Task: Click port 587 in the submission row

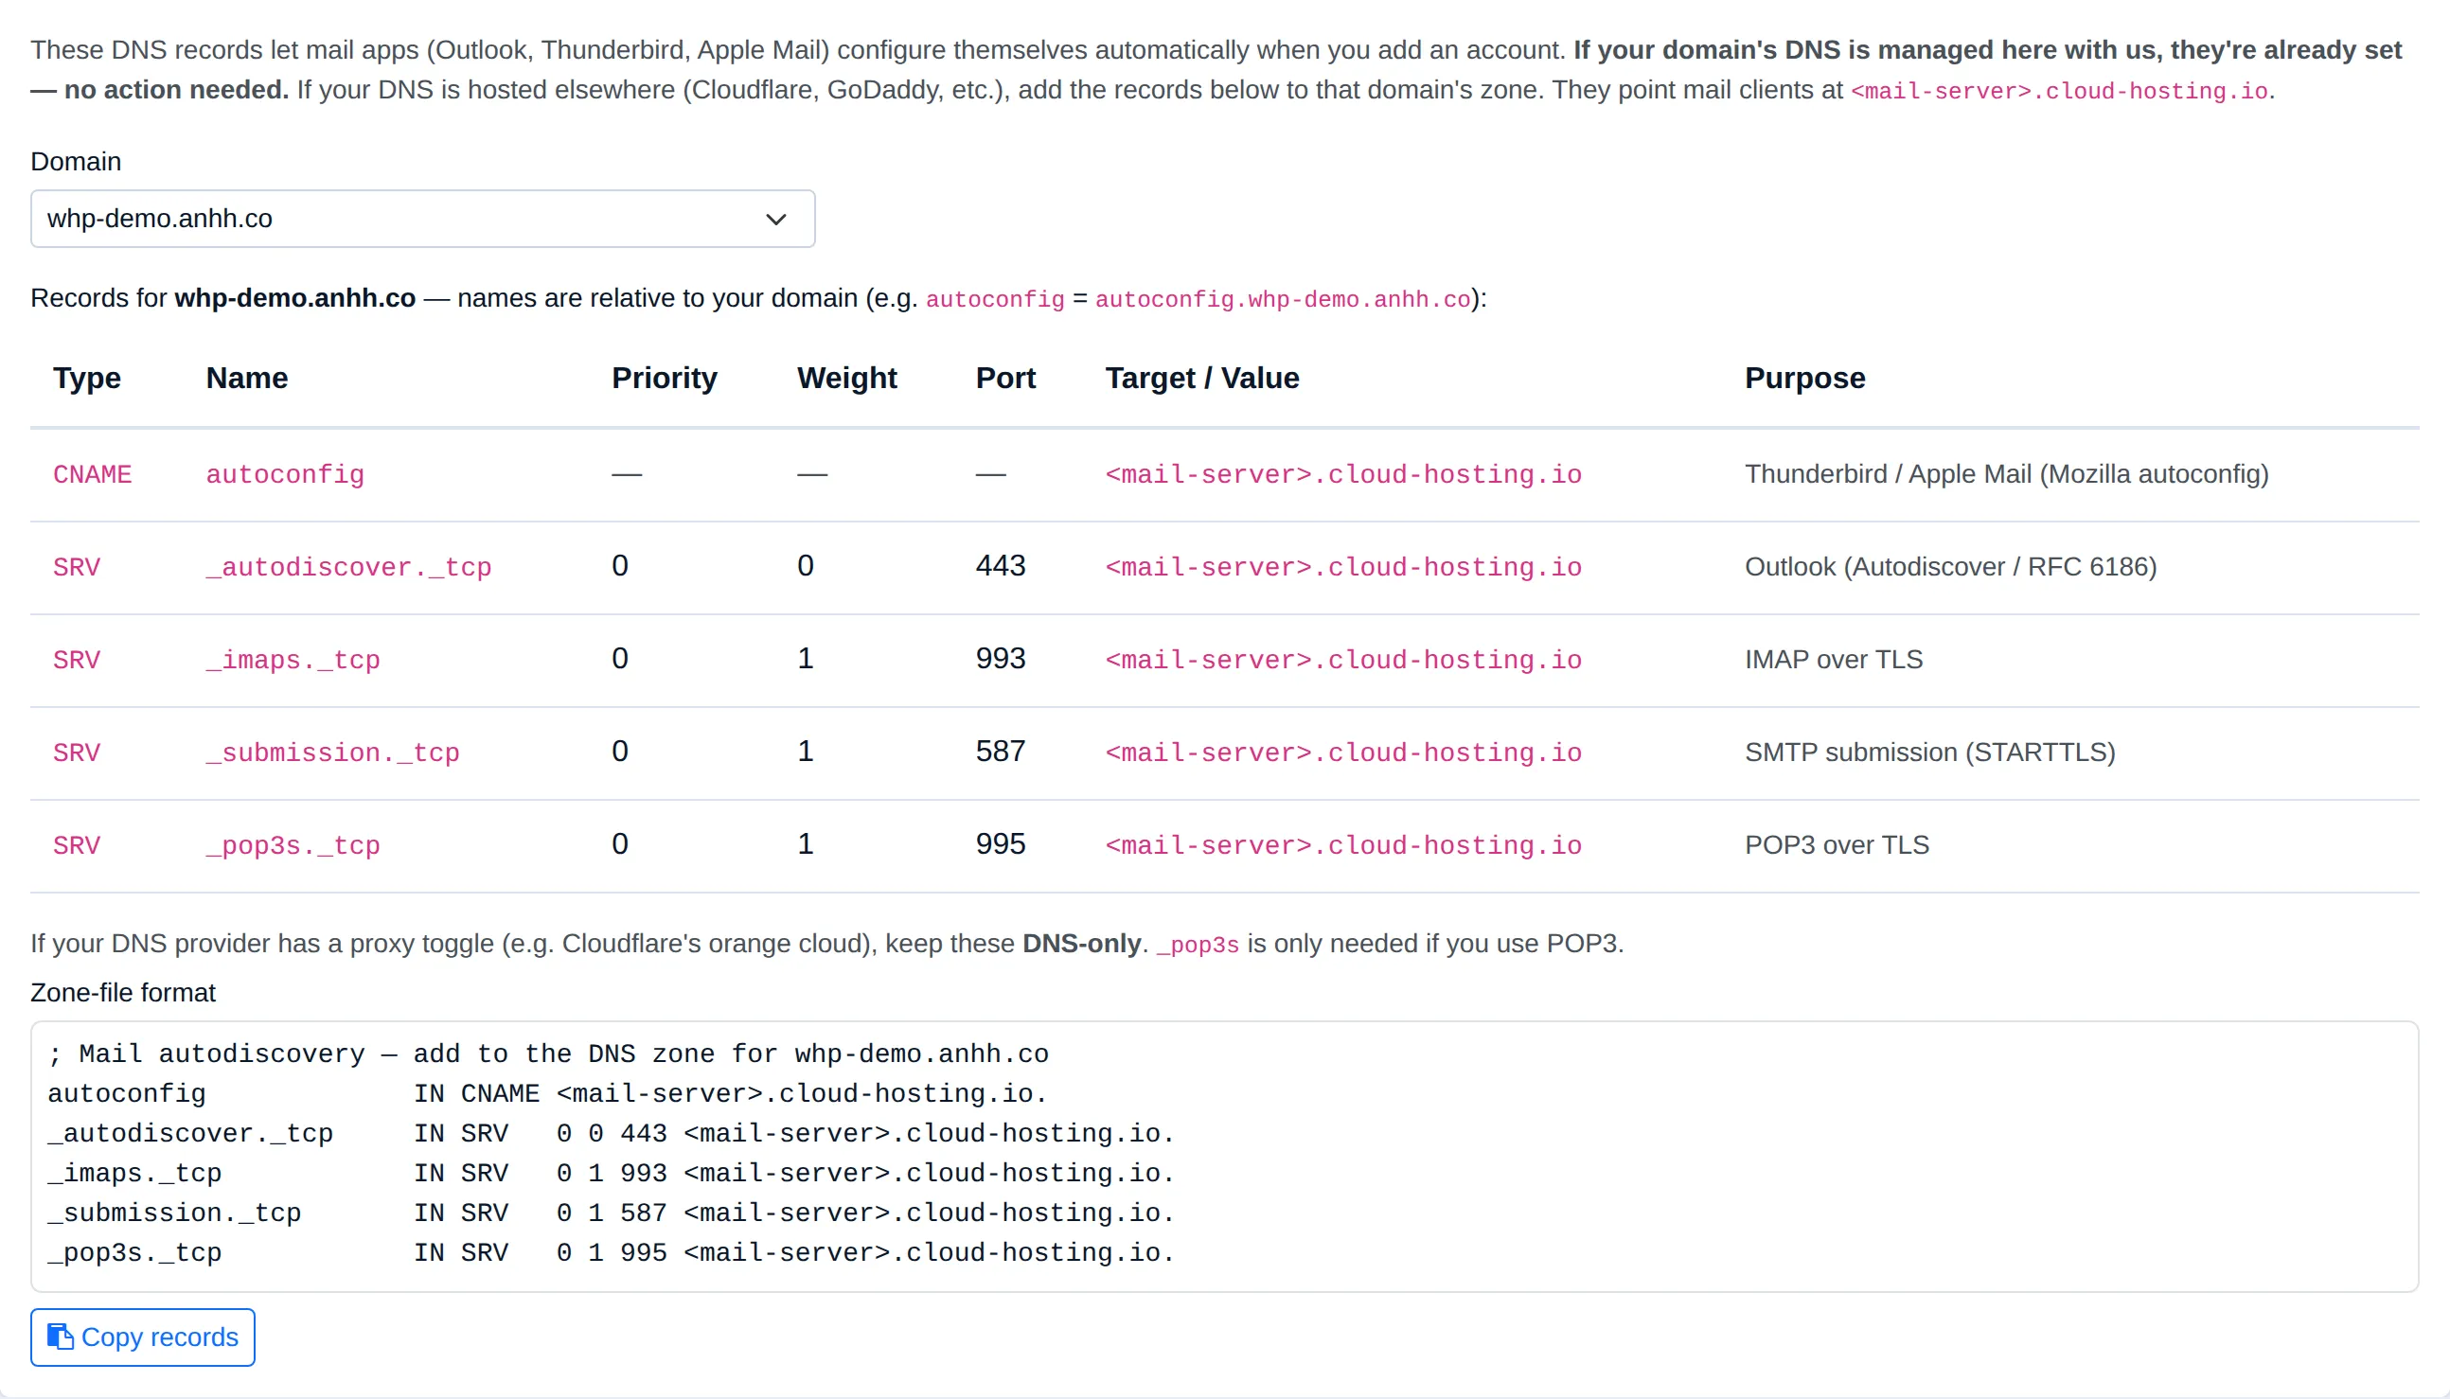Action: [x=1001, y=752]
